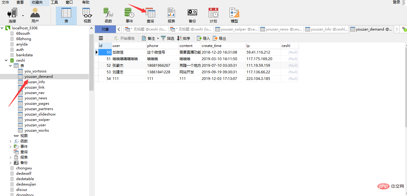The width and height of the screenshot is (407, 196).
Task: Open the 帮助 help menu
Action: point(86,2)
